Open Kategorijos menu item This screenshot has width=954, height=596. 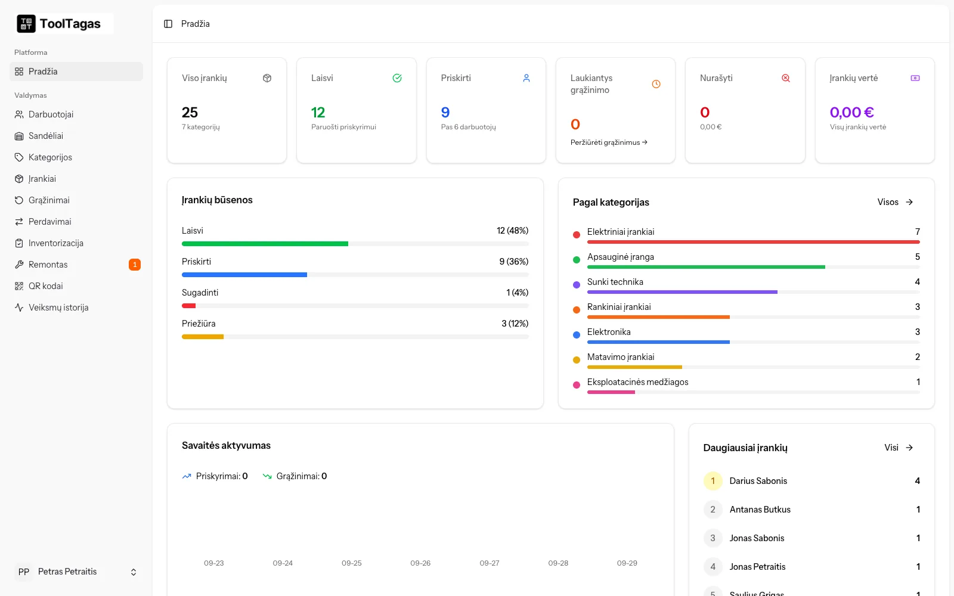(x=76, y=157)
